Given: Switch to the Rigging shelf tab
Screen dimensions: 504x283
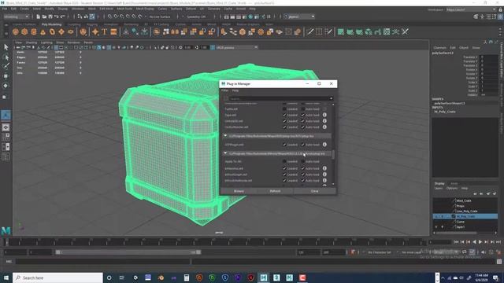Looking at the screenshot, I should 92,24.
